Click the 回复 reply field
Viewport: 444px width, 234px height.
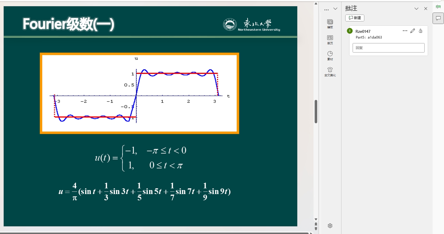tap(388, 48)
